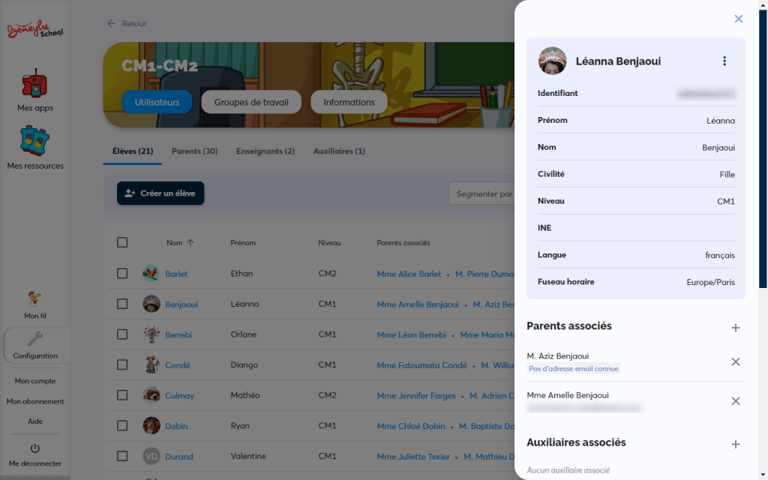Image resolution: width=768 pixels, height=480 pixels.
Task: Add a parent with the plus icon
Action: pos(735,328)
